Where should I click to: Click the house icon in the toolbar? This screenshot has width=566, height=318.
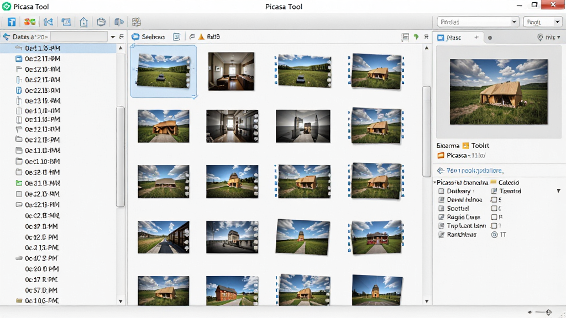84,22
